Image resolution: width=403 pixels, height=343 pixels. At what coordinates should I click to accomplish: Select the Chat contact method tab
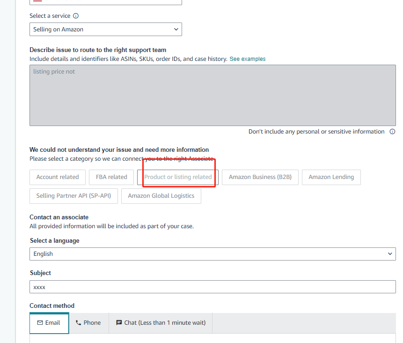[x=161, y=323]
